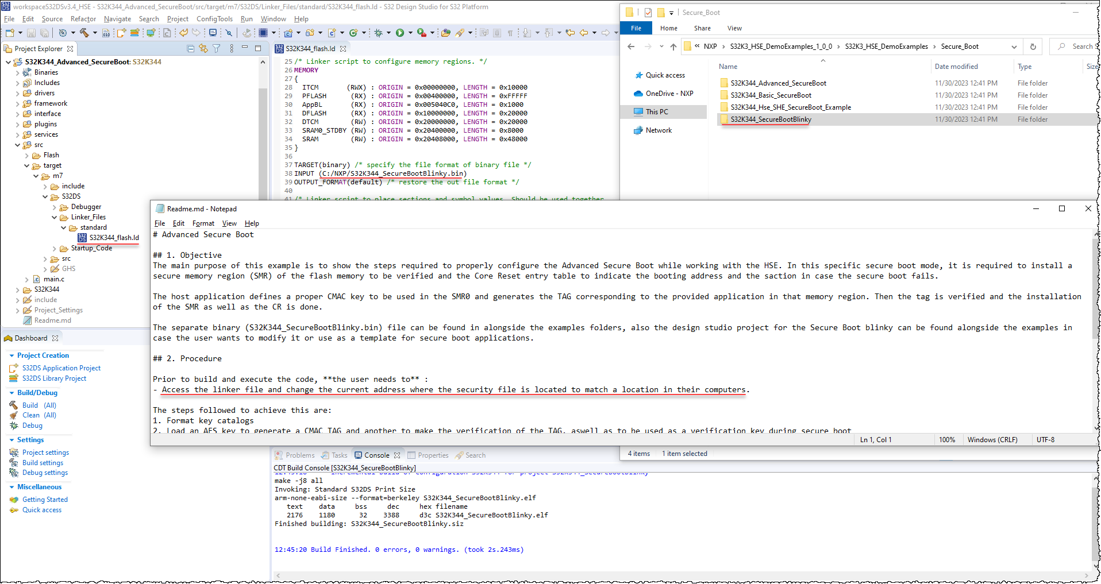Viewport: 1101px width, 584px height.
Task: Select the S32K344_Basic_SecureBoot folder
Action: tap(771, 95)
